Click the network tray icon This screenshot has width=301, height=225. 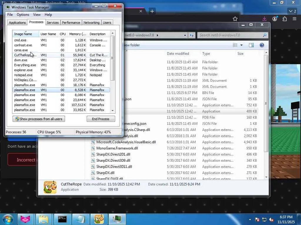tap(264, 219)
